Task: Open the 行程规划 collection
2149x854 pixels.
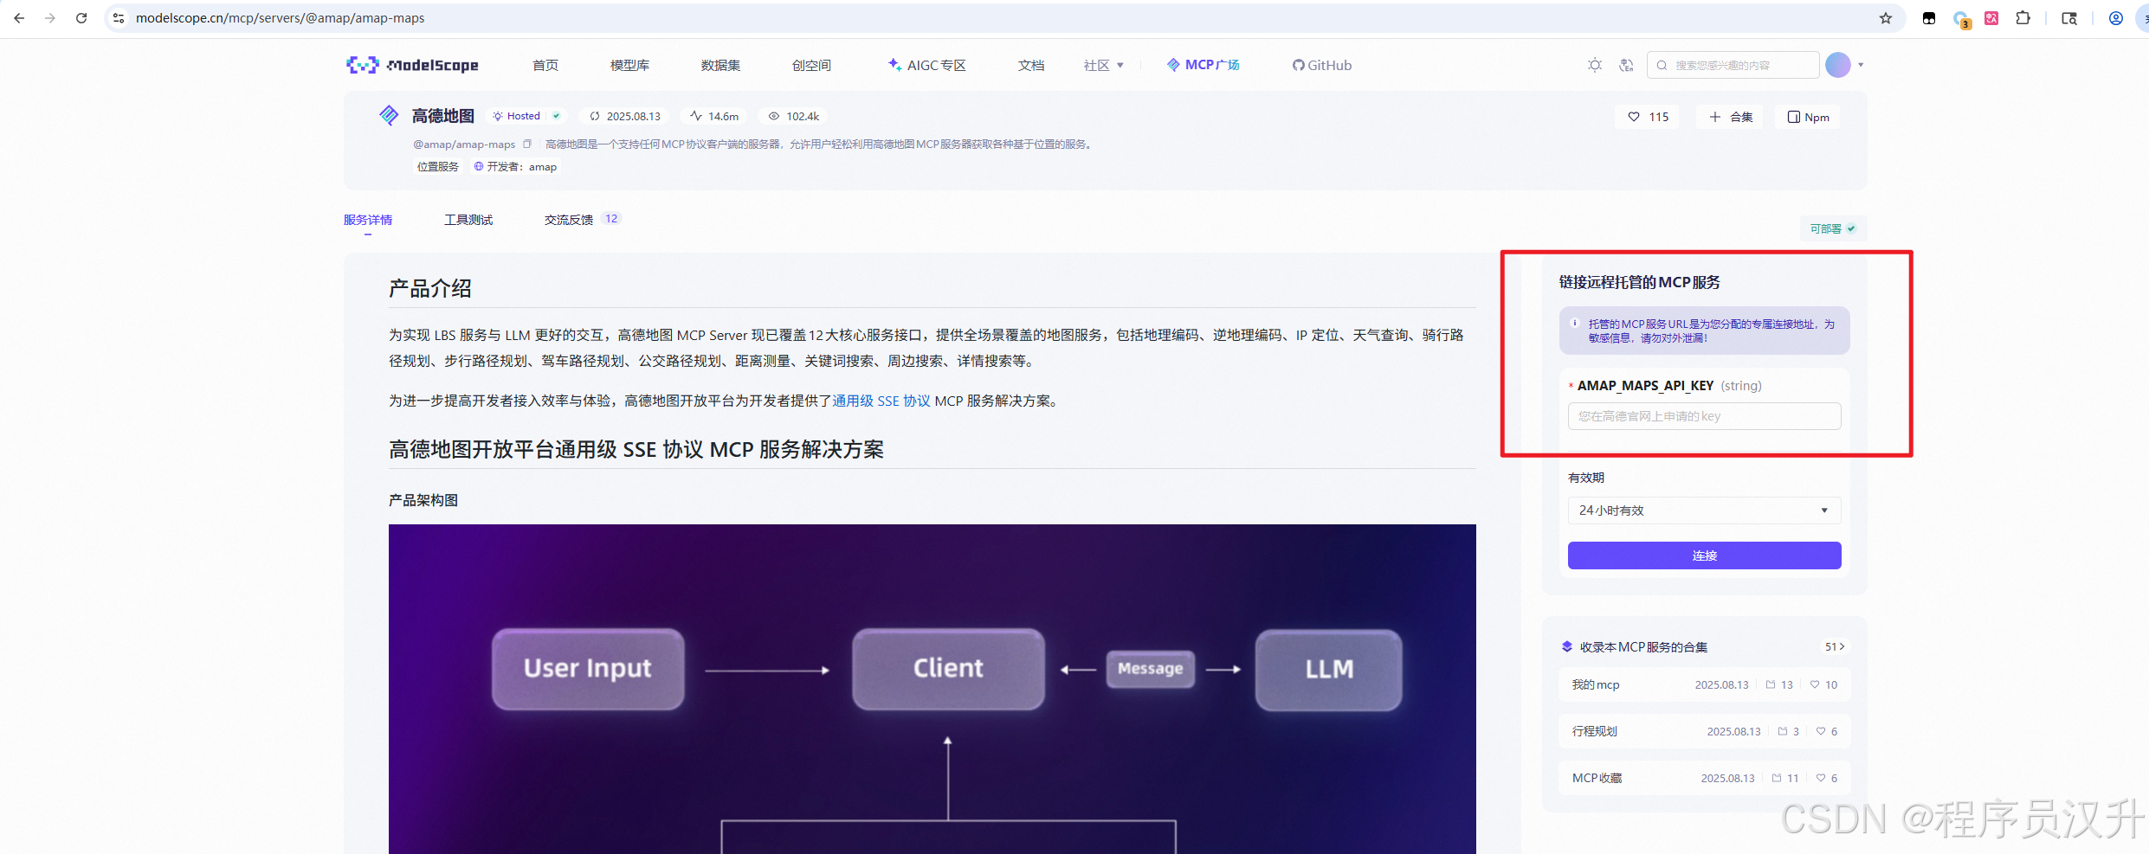Action: tap(1704, 731)
